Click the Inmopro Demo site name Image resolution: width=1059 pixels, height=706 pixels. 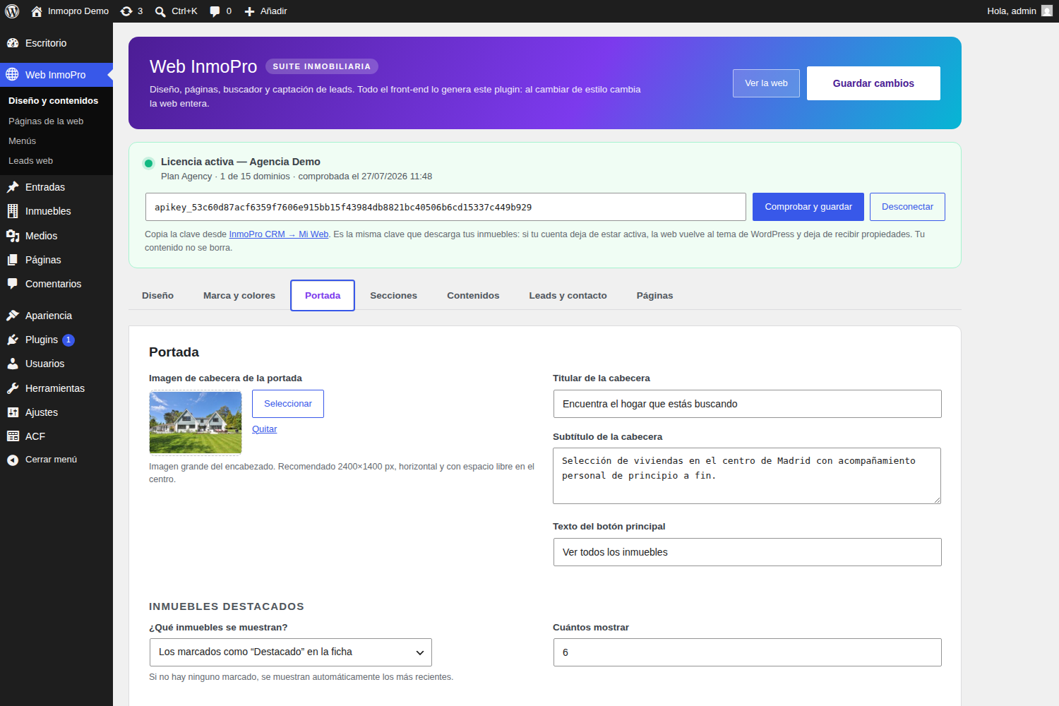pos(78,11)
